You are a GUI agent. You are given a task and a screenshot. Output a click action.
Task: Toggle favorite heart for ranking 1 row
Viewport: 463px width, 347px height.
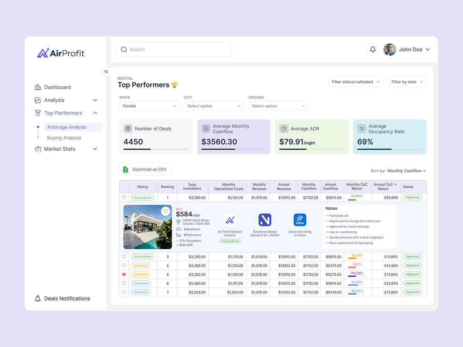tap(124, 197)
